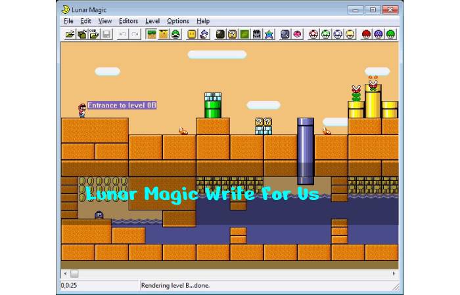Click the yellow mushroom toolbar icon
This screenshot has height=295, width=460.
click(350, 34)
